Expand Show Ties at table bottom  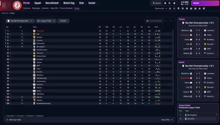167,120
